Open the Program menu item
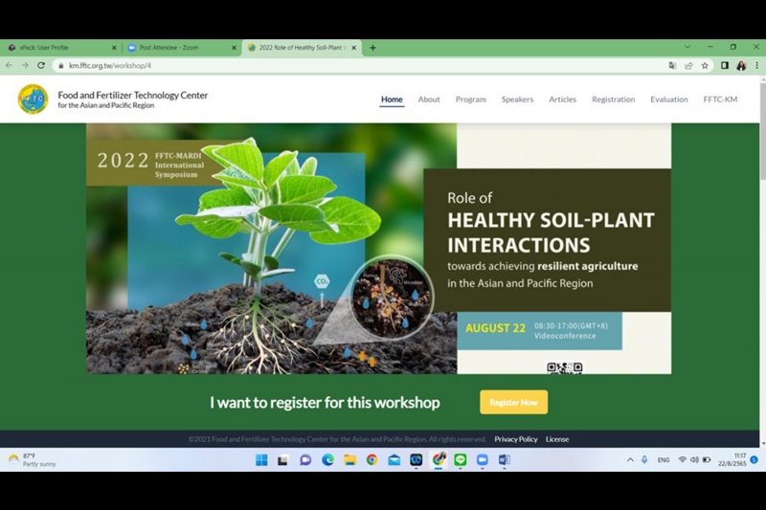This screenshot has width=766, height=510. (x=470, y=100)
